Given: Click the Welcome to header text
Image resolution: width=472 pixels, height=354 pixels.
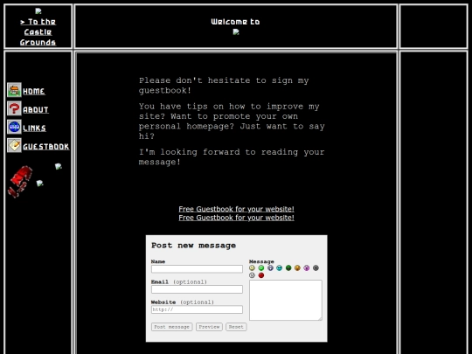Looking at the screenshot, I should tap(235, 22).
